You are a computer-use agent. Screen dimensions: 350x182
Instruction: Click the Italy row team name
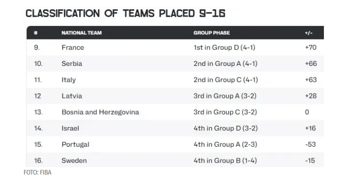[69, 80]
